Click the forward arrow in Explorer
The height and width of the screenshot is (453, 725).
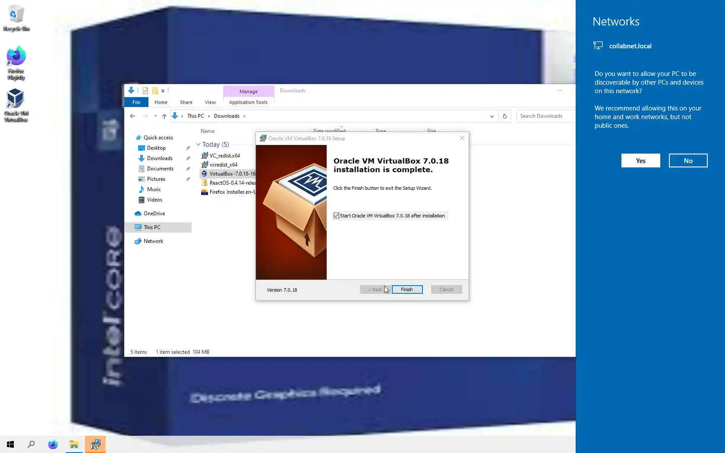pos(145,116)
